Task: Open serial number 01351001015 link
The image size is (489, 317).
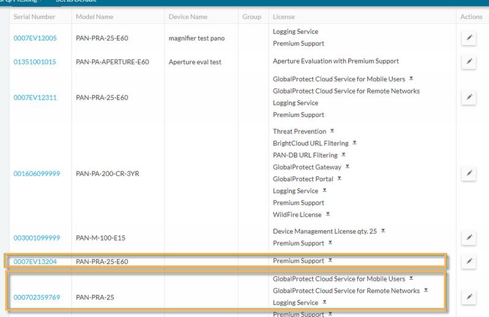Action: coord(35,62)
